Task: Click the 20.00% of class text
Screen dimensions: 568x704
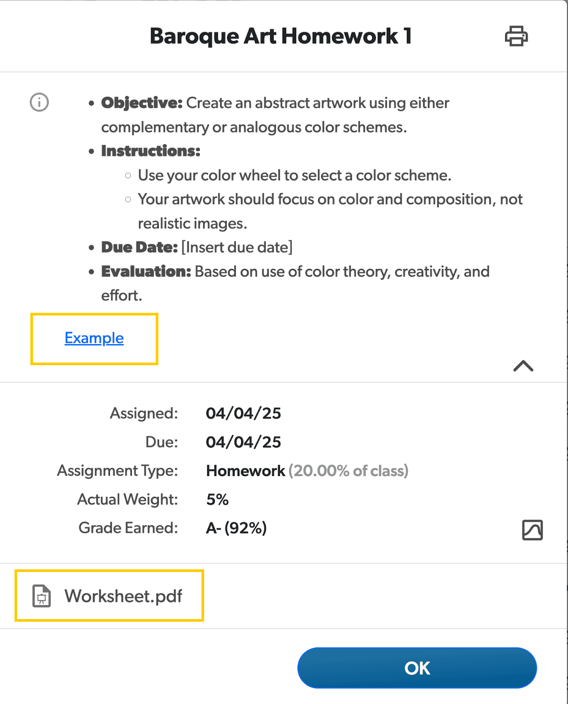Action: 348,471
